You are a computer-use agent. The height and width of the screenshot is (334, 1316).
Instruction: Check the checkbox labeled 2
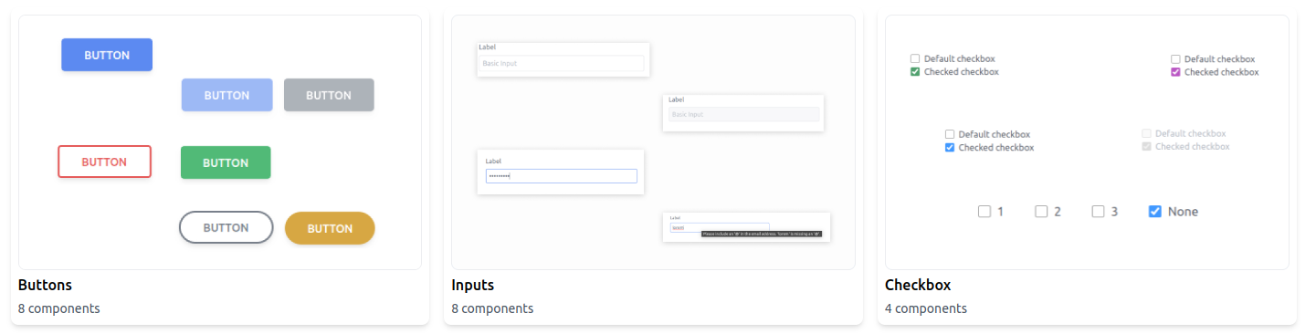(x=1041, y=212)
